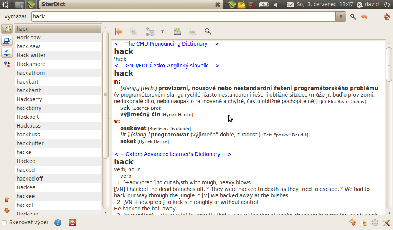Jump to GNU/FDL Česko-Anglický slovník heading
Image resolution: width=393 pixels, height=230 pixels.
click(x=167, y=66)
